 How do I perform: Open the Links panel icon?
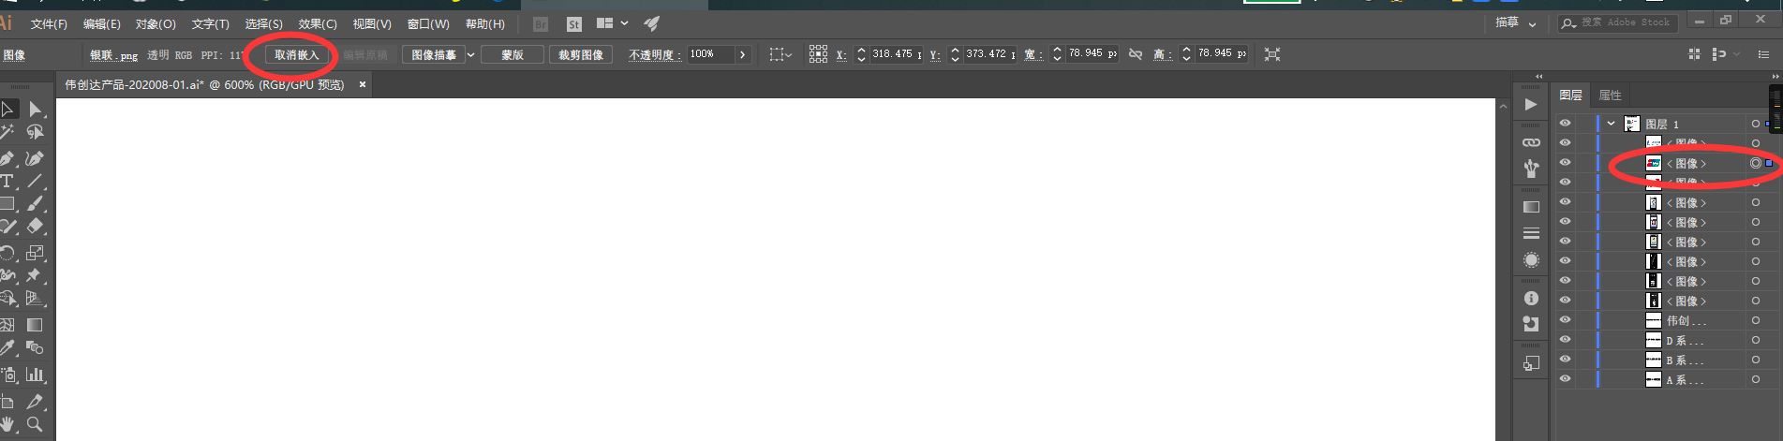click(x=1531, y=142)
